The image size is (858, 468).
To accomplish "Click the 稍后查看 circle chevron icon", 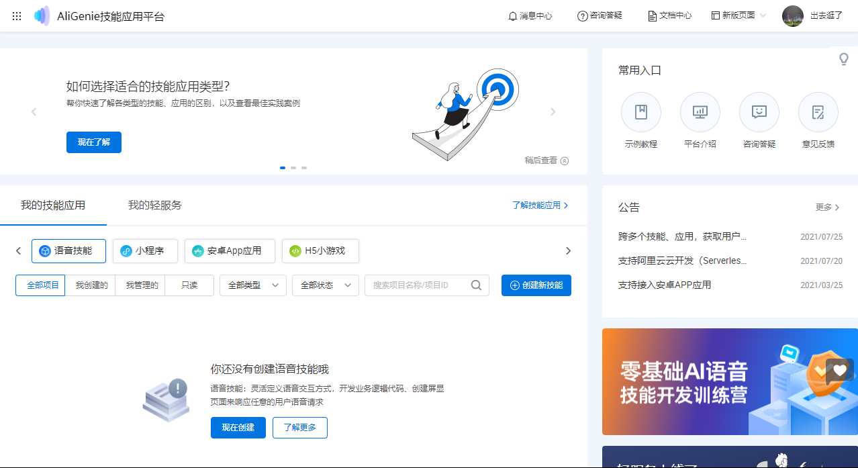I will click(x=565, y=160).
